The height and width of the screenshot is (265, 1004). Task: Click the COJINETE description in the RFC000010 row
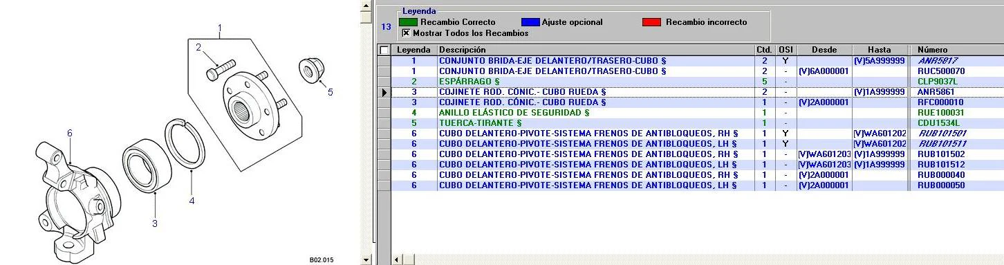click(x=522, y=102)
